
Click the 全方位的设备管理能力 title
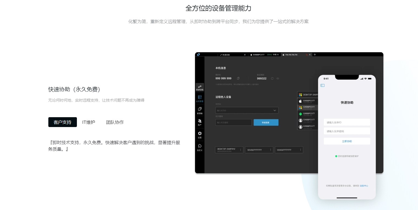click(218, 8)
